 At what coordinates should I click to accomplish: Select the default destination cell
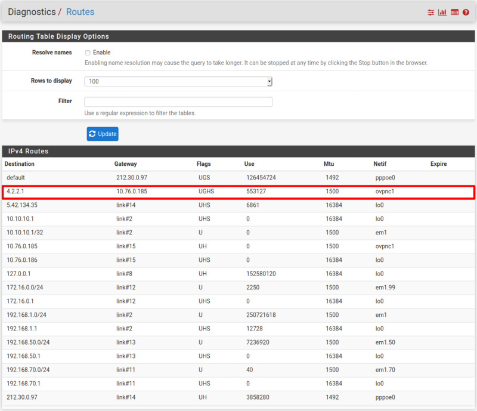pyautogui.click(x=16, y=178)
